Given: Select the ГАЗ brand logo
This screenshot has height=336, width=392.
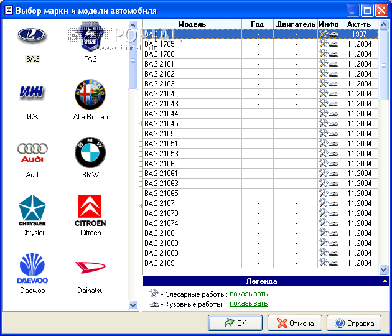Looking at the screenshot, I should point(90,37).
